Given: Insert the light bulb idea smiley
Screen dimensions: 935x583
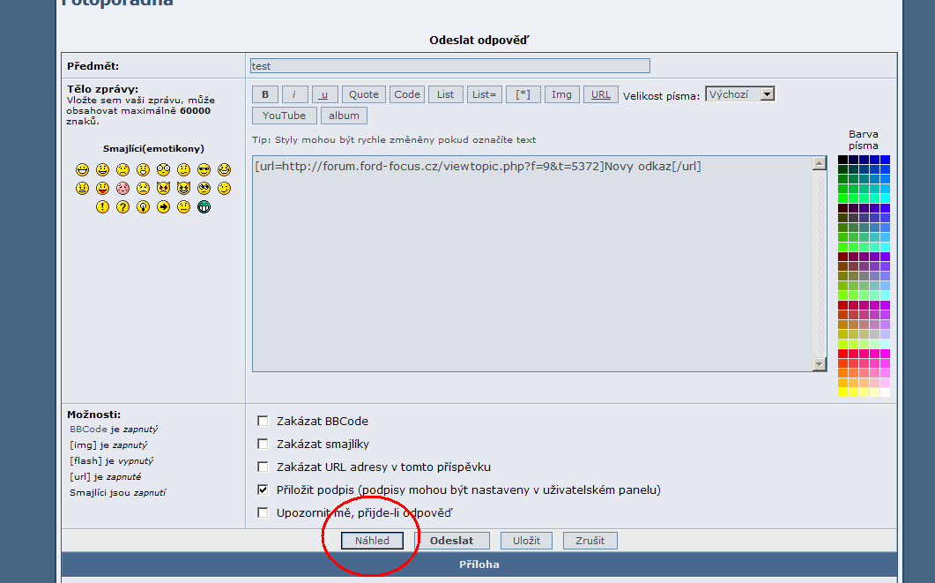Looking at the screenshot, I should pos(143,207).
